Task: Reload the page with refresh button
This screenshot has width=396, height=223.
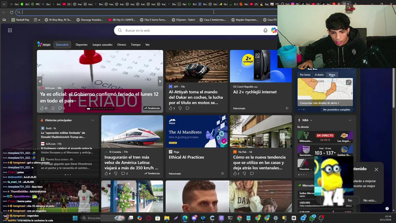Action: pyautogui.click(x=11, y=12)
